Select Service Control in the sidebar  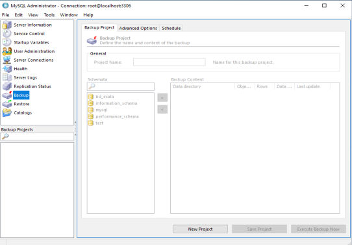pos(29,34)
